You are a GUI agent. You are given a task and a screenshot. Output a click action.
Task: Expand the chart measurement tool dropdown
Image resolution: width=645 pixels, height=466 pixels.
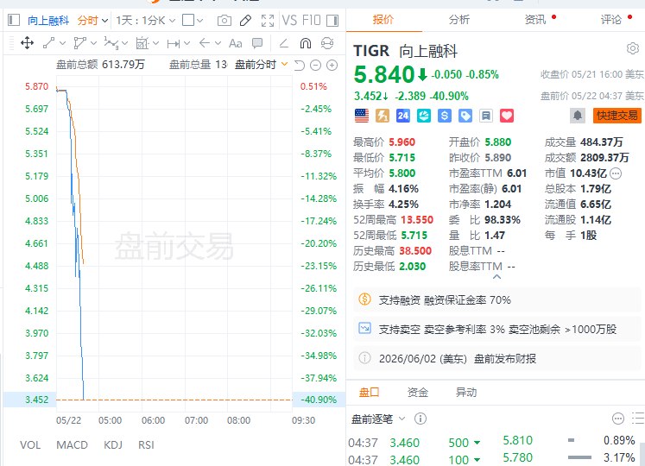[x=155, y=43]
